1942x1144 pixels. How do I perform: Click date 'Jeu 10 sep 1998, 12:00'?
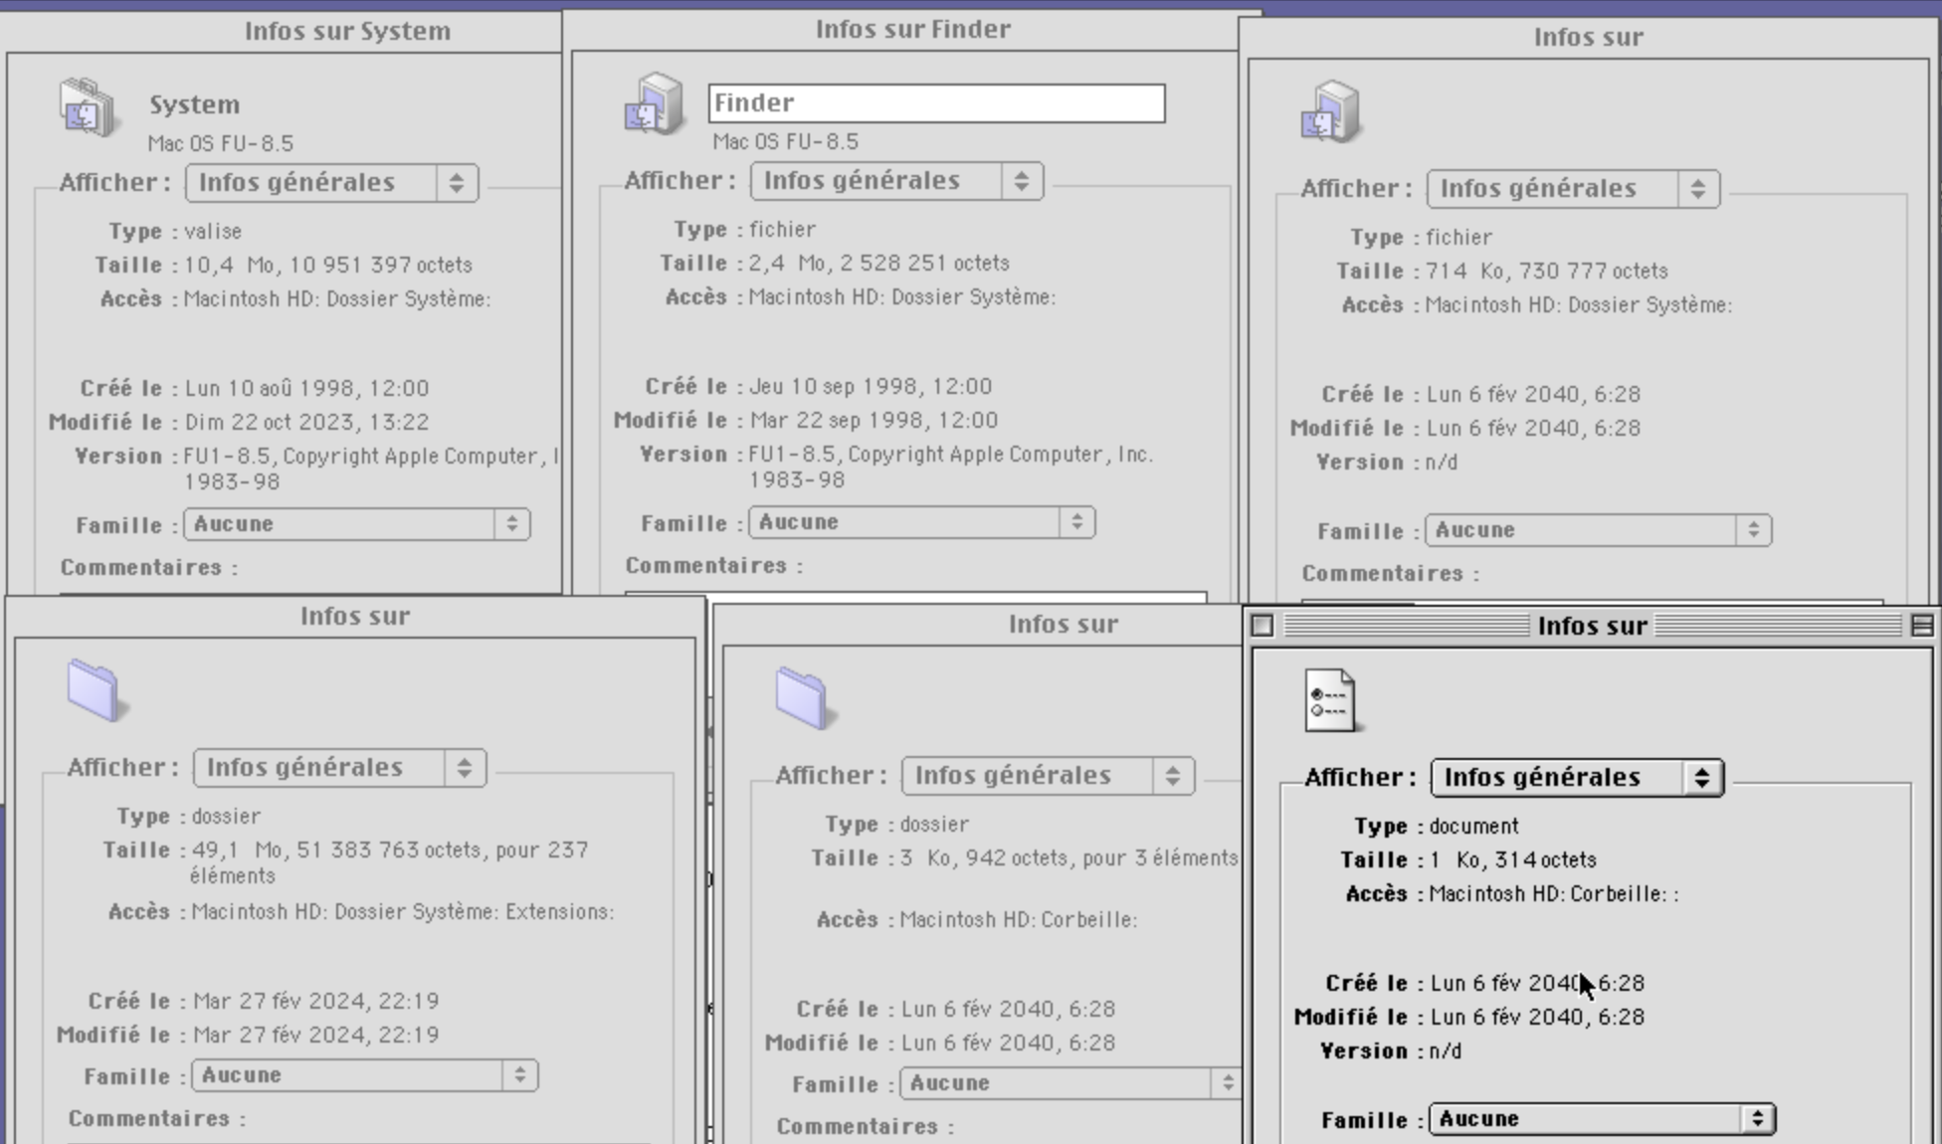(x=872, y=387)
